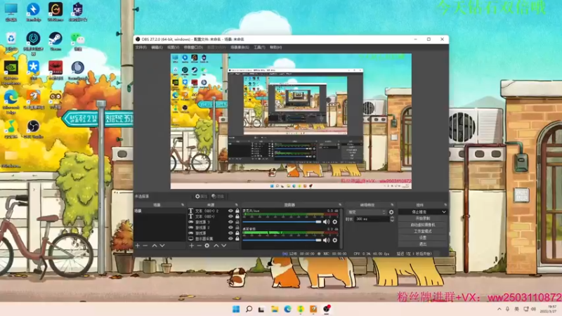562x316 pixels.
Task: Open Settings from the Controls panel
Action: tap(423, 237)
